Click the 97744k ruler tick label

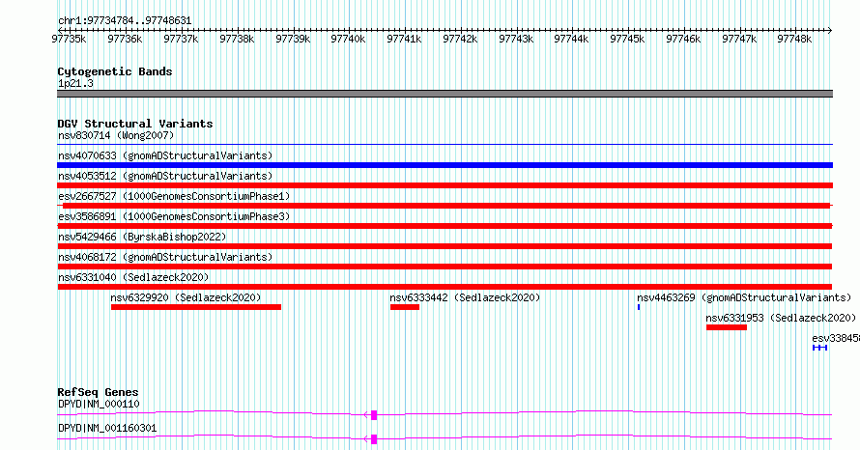coord(571,39)
